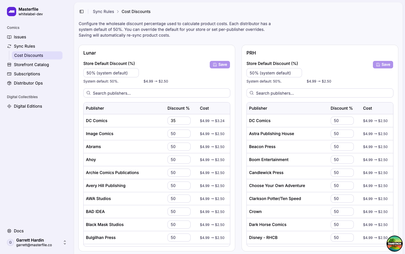
Task: Click the Lunar Search publishers field
Action: pos(157,93)
